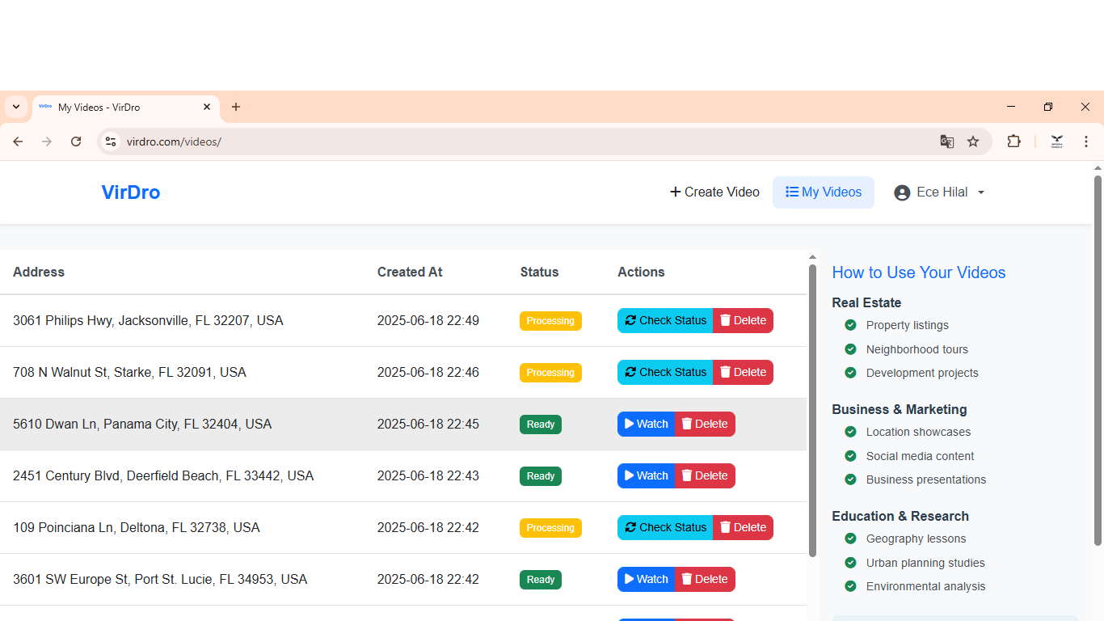Click the Status column header

click(x=539, y=272)
